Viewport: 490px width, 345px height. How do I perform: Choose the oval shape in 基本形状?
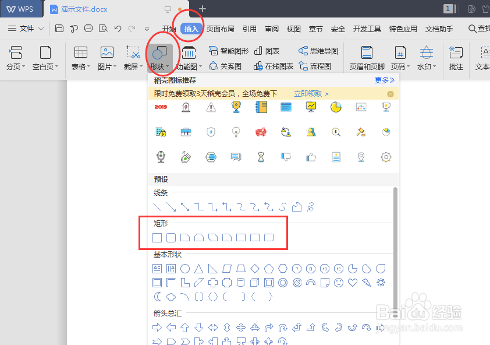tap(185, 269)
